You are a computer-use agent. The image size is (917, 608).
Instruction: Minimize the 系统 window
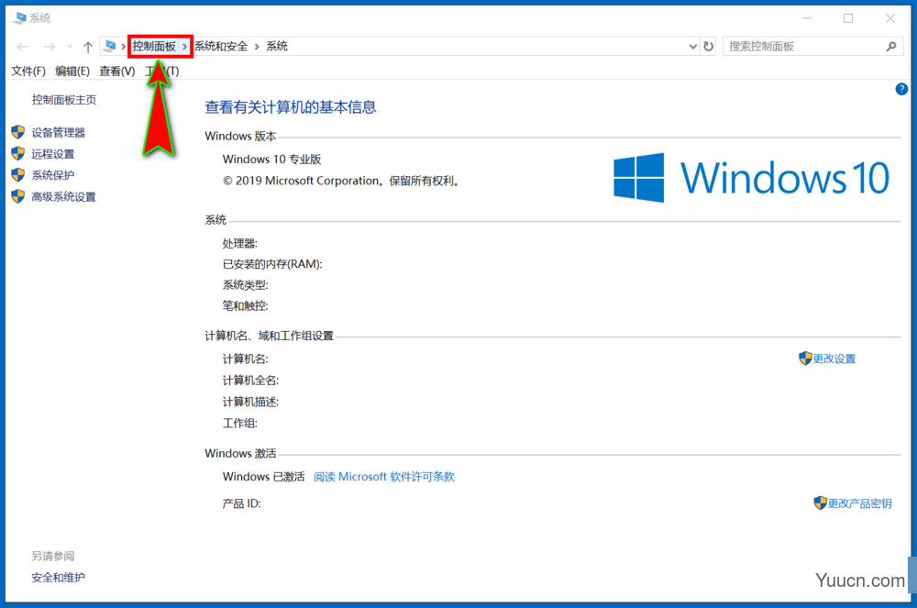807,18
